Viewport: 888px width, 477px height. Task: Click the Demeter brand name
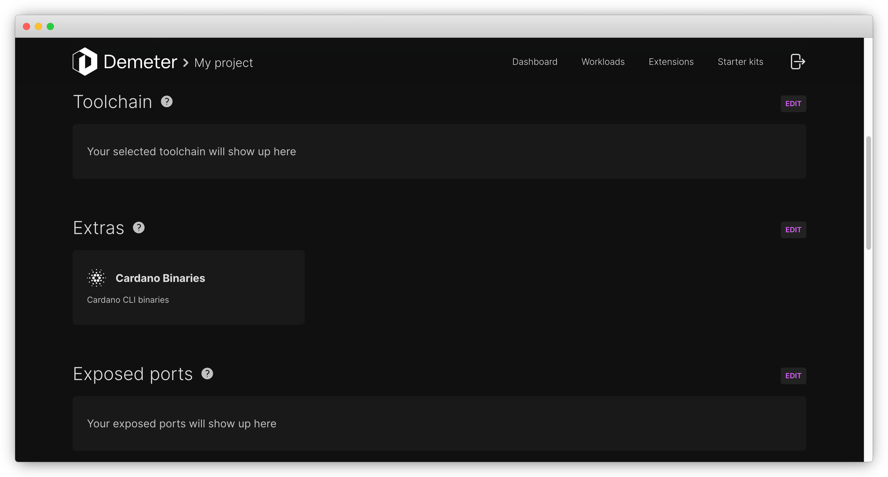(x=140, y=62)
